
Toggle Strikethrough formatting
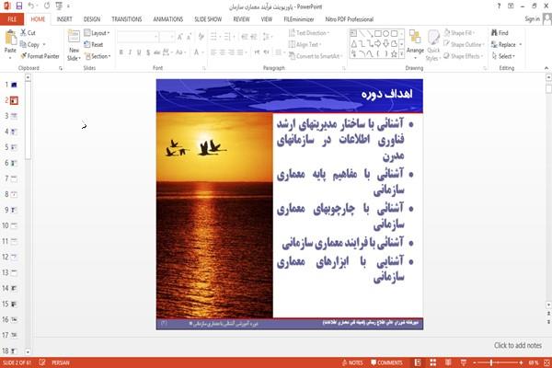[157, 52]
